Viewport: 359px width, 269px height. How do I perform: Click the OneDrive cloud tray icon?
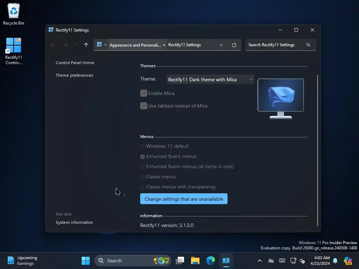click(x=271, y=261)
